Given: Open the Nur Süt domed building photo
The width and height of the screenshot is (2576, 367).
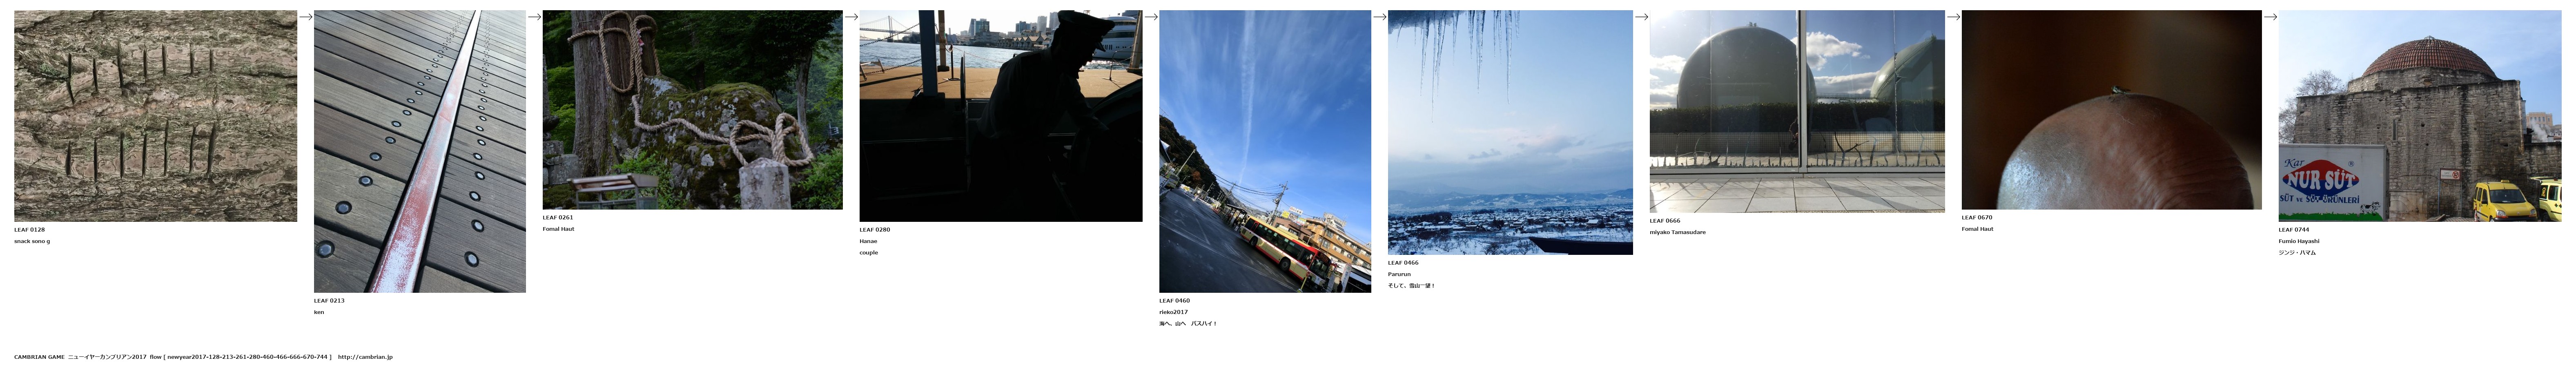Looking at the screenshot, I should [x=2419, y=116].
